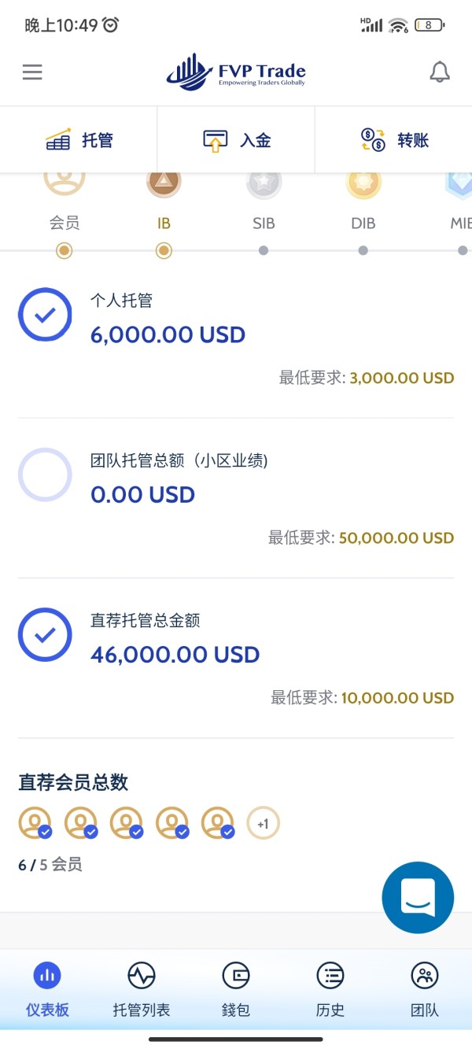Tap the FVP Trade logo

pos(236,72)
